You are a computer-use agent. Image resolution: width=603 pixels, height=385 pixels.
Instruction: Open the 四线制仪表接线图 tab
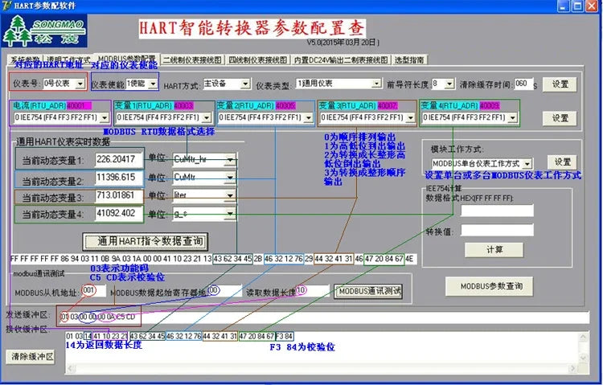tap(258, 60)
